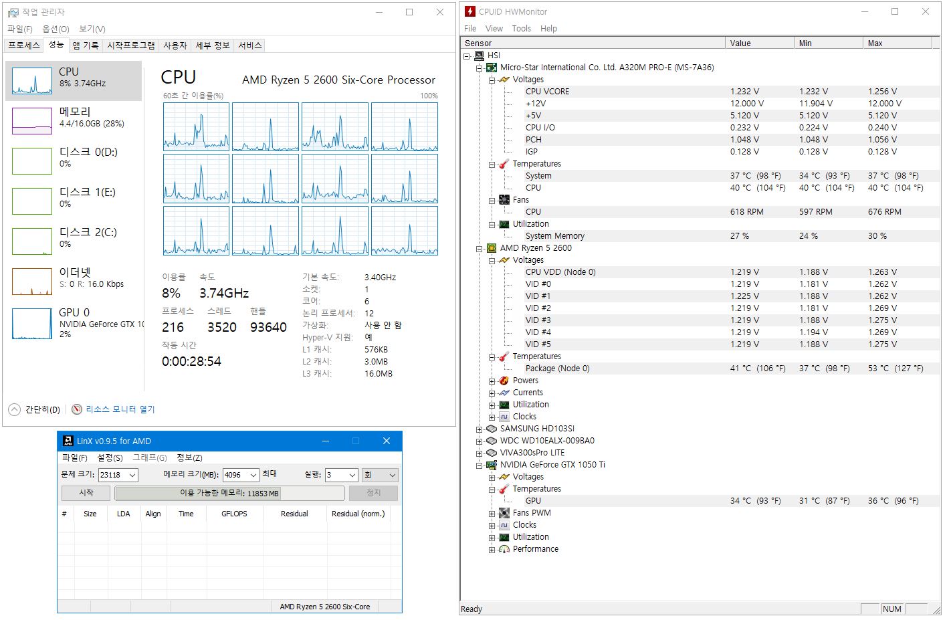Click the WDC WD10EALX drive icon
This screenshot has width=945, height=620.
(492, 441)
